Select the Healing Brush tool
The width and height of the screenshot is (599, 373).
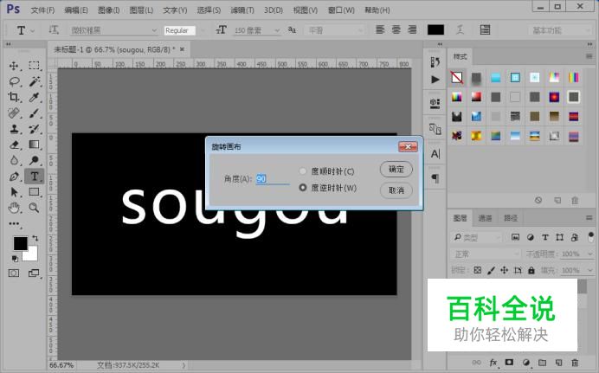(14, 113)
